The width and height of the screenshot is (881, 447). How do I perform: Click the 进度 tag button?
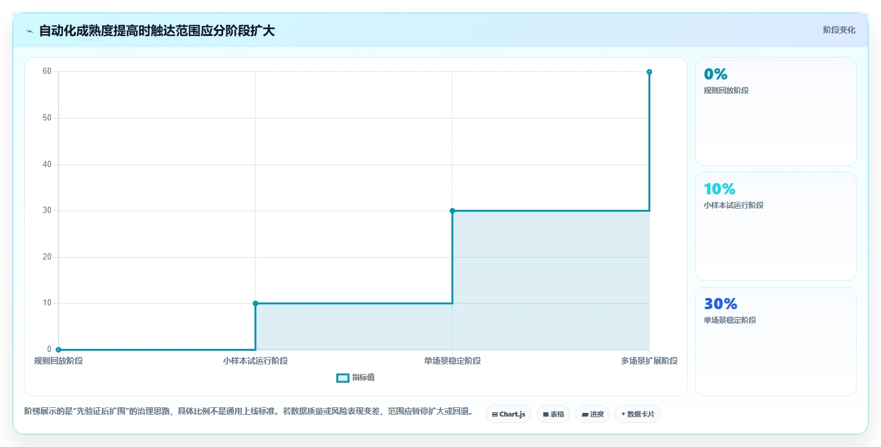tap(593, 414)
